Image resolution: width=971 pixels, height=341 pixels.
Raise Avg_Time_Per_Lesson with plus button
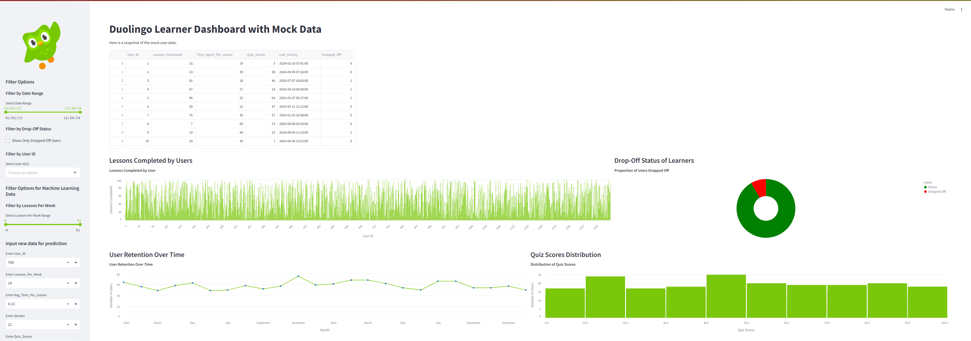76,304
